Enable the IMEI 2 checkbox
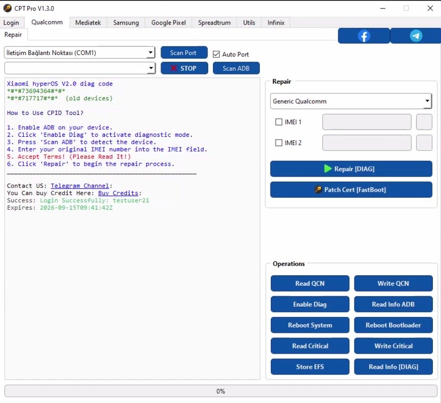The image size is (441, 403). [278, 143]
